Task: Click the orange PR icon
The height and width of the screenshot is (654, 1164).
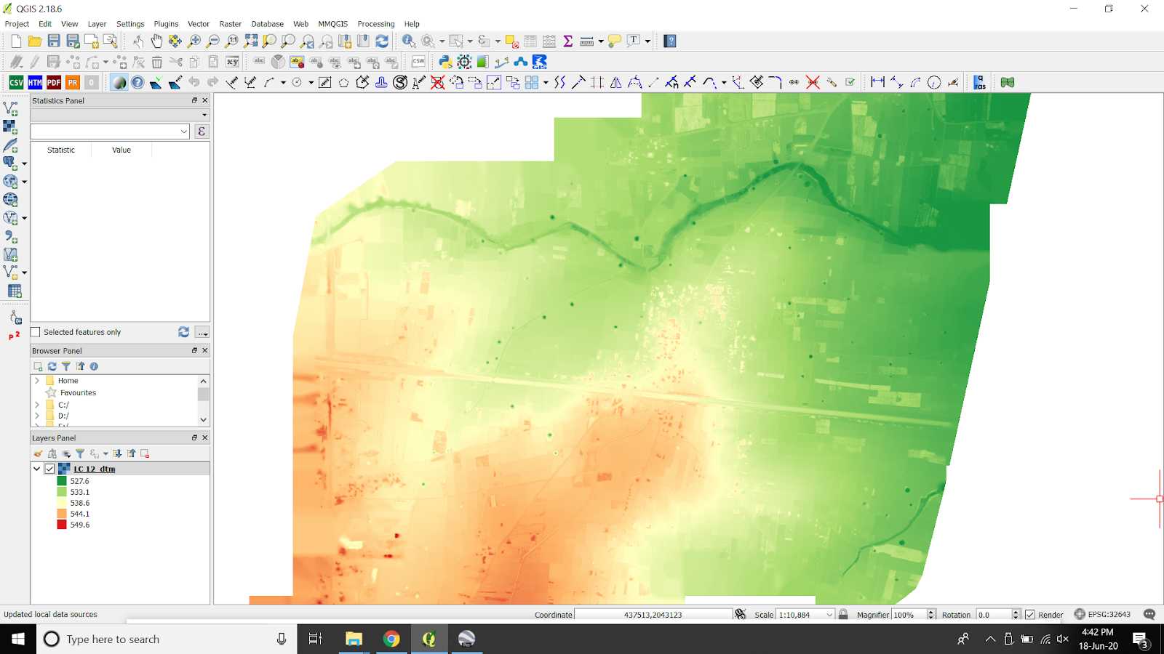Action: [73, 83]
